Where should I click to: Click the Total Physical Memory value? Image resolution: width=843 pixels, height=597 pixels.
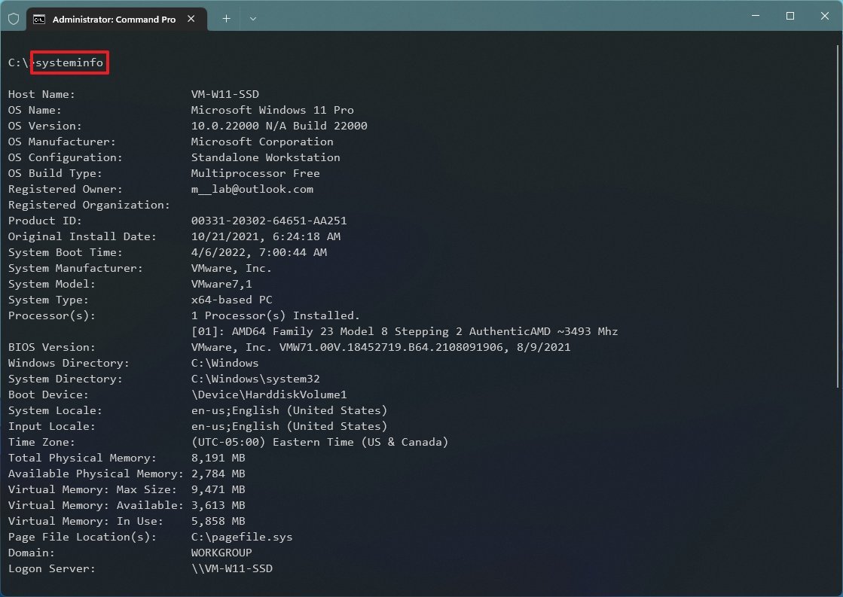pos(218,458)
